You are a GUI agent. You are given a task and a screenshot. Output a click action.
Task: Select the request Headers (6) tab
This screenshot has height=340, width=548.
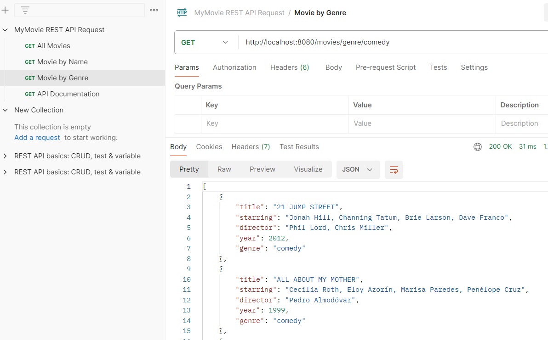(290, 67)
